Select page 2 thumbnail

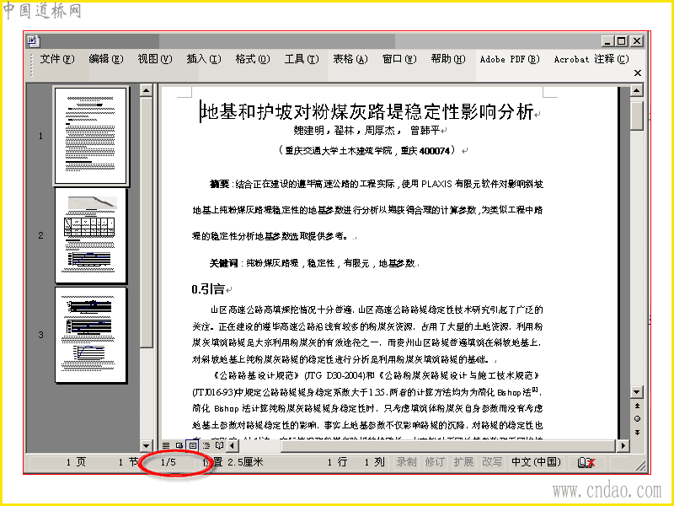point(90,235)
